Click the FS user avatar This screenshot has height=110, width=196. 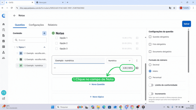[x=4, y=93]
